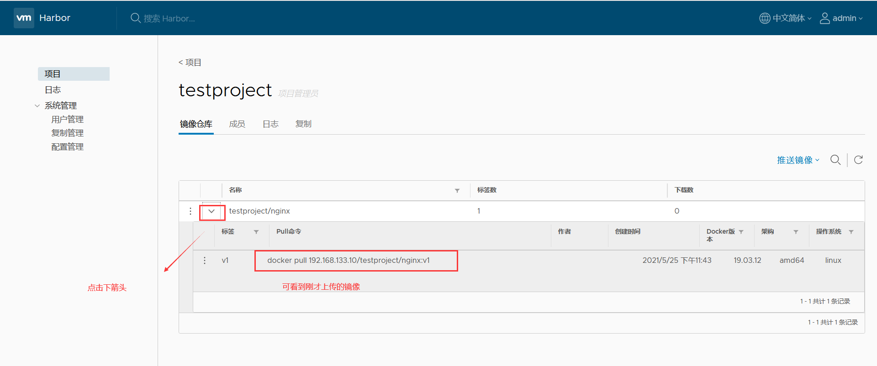Focus the Harbor search field
Image resolution: width=877 pixels, height=366 pixels.
tap(169, 18)
